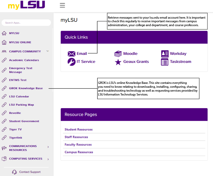213x176 pixels.
Task: Open the Workday quick link
Action: [178, 54]
